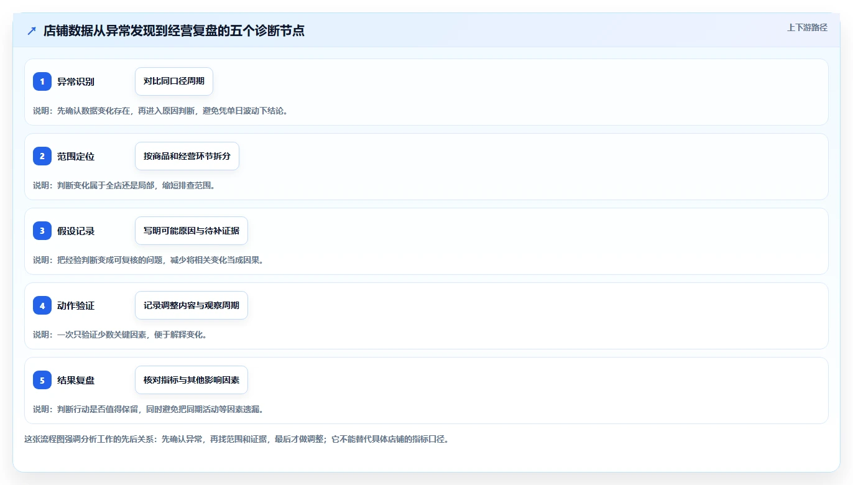This screenshot has width=853, height=485.
Task: Select step number 4 badge
Action: (42, 305)
